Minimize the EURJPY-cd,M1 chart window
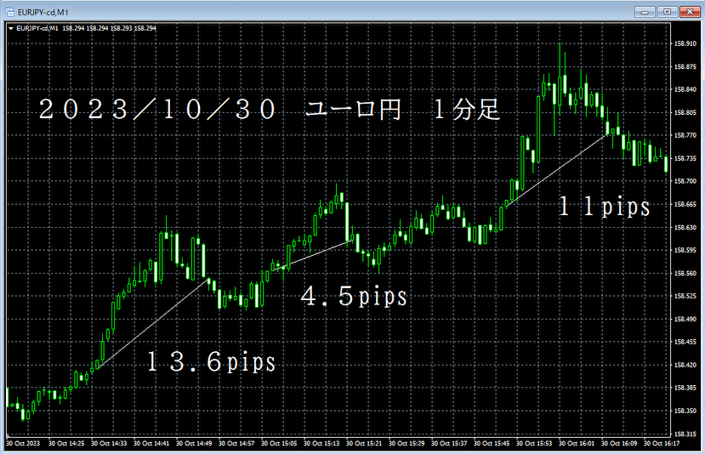The image size is (705, 454). coord(645,12)
